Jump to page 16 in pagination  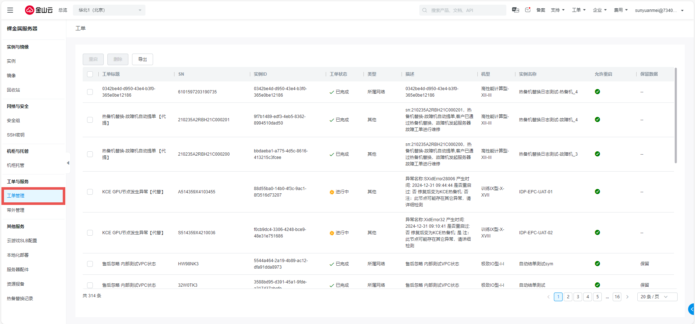point(617,297)
